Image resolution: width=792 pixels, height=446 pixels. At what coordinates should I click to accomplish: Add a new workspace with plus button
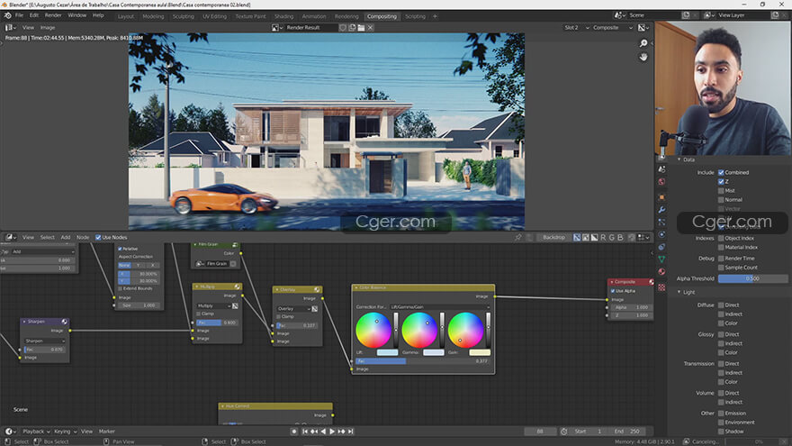(x=435, y=16)
